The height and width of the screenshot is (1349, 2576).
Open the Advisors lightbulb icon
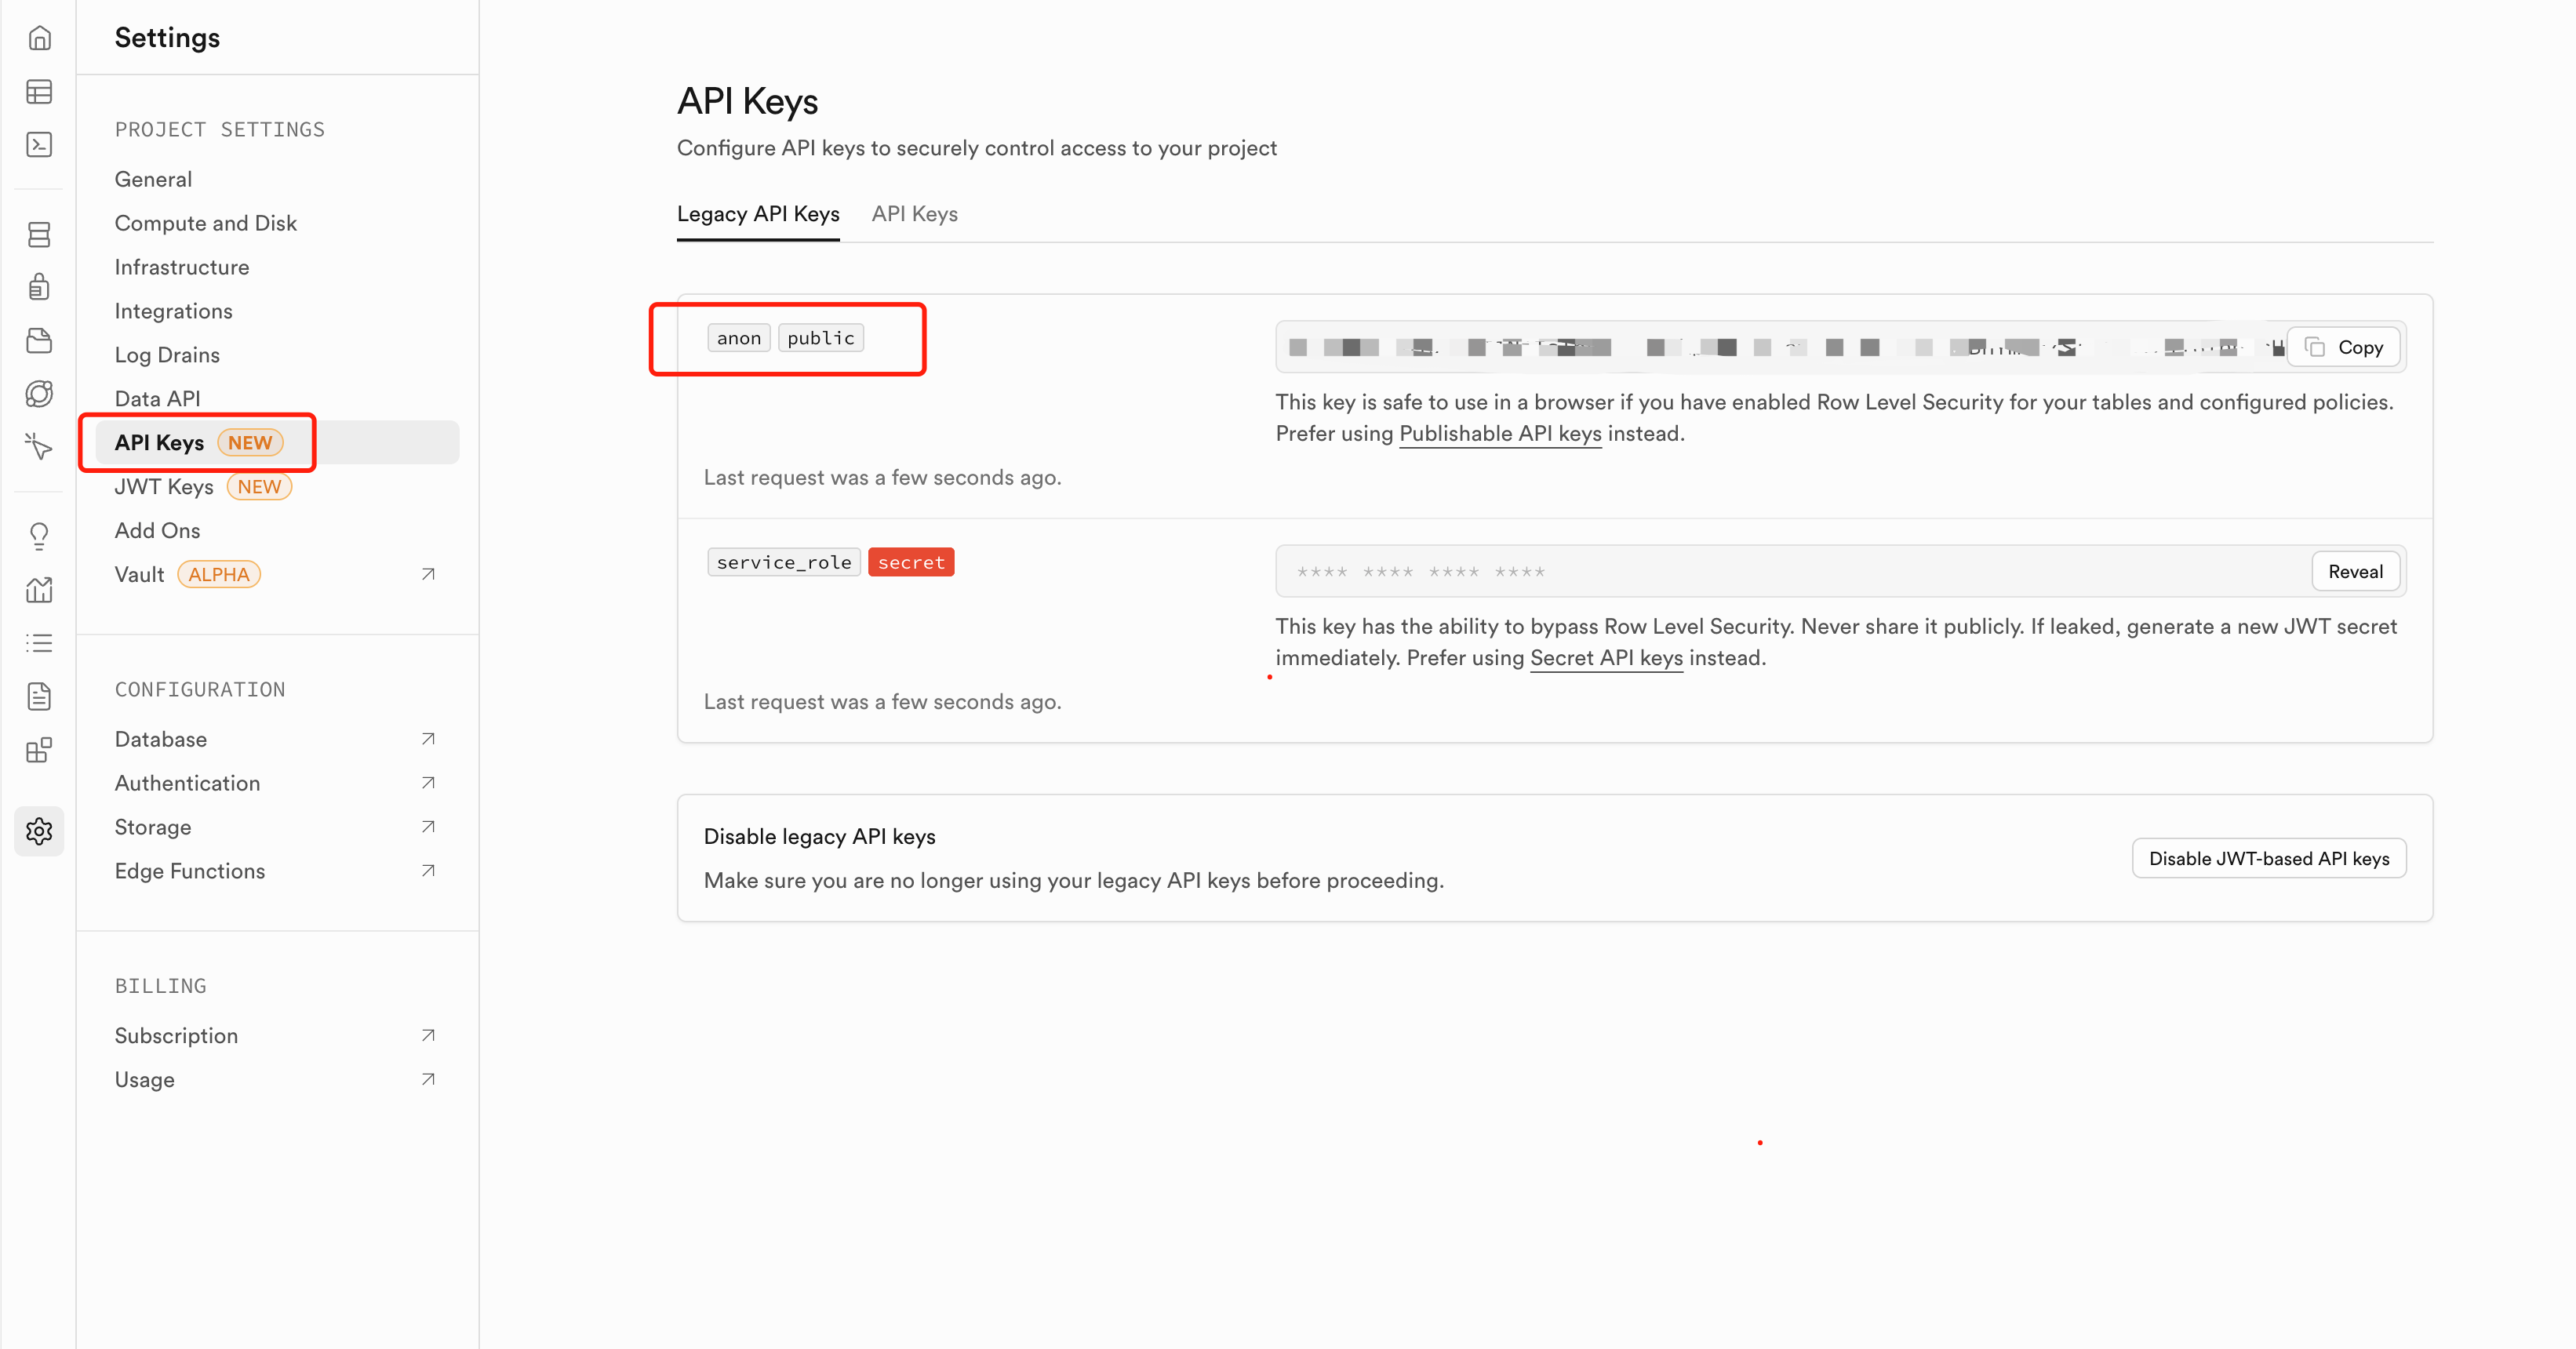click(39, 536)
